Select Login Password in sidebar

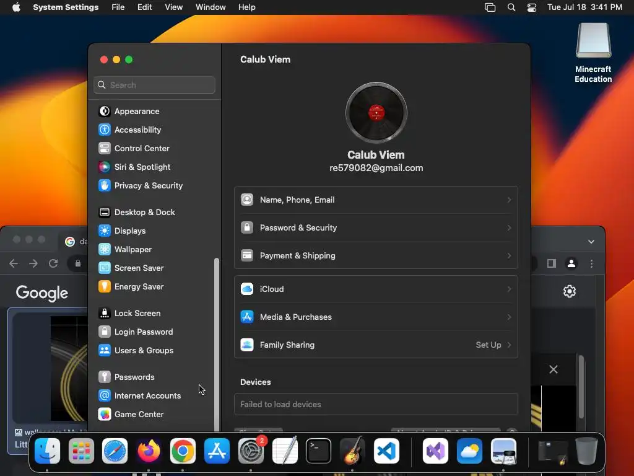click(136, 332)
